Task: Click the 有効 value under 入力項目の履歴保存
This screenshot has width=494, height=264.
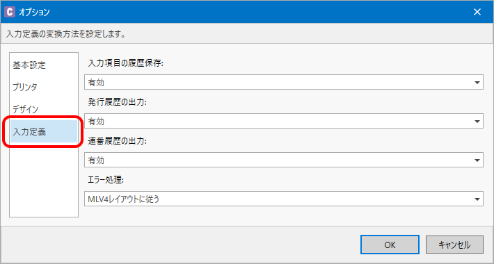Action: tap(97, 83)
